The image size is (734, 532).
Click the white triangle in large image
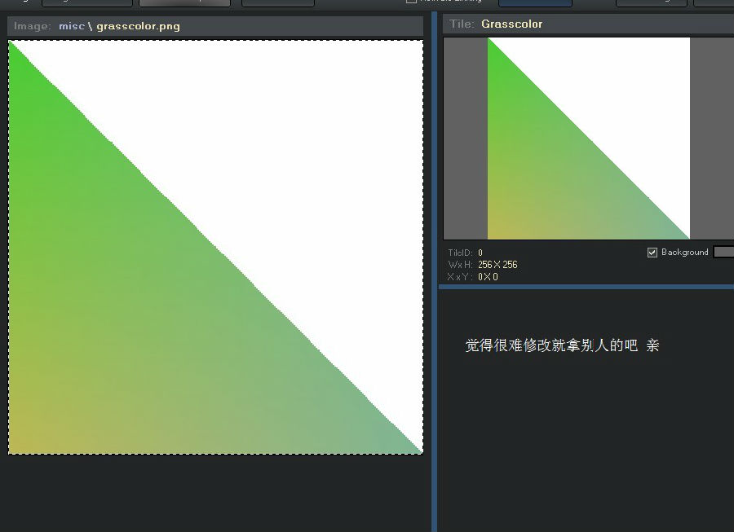click(x=310, y=147)
